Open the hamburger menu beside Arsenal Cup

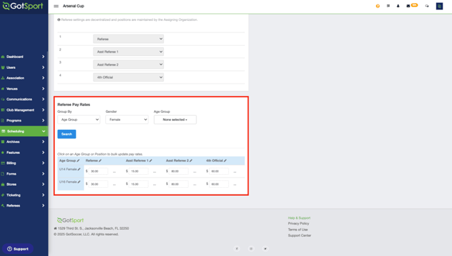pos(56,6)
